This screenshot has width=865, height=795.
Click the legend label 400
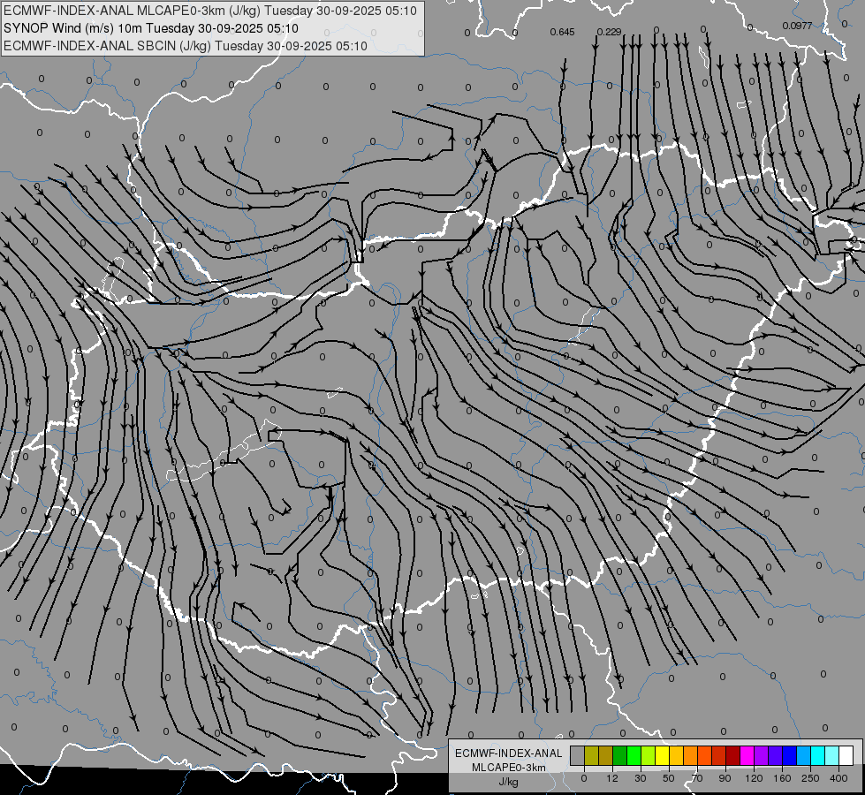pos(838,778)
